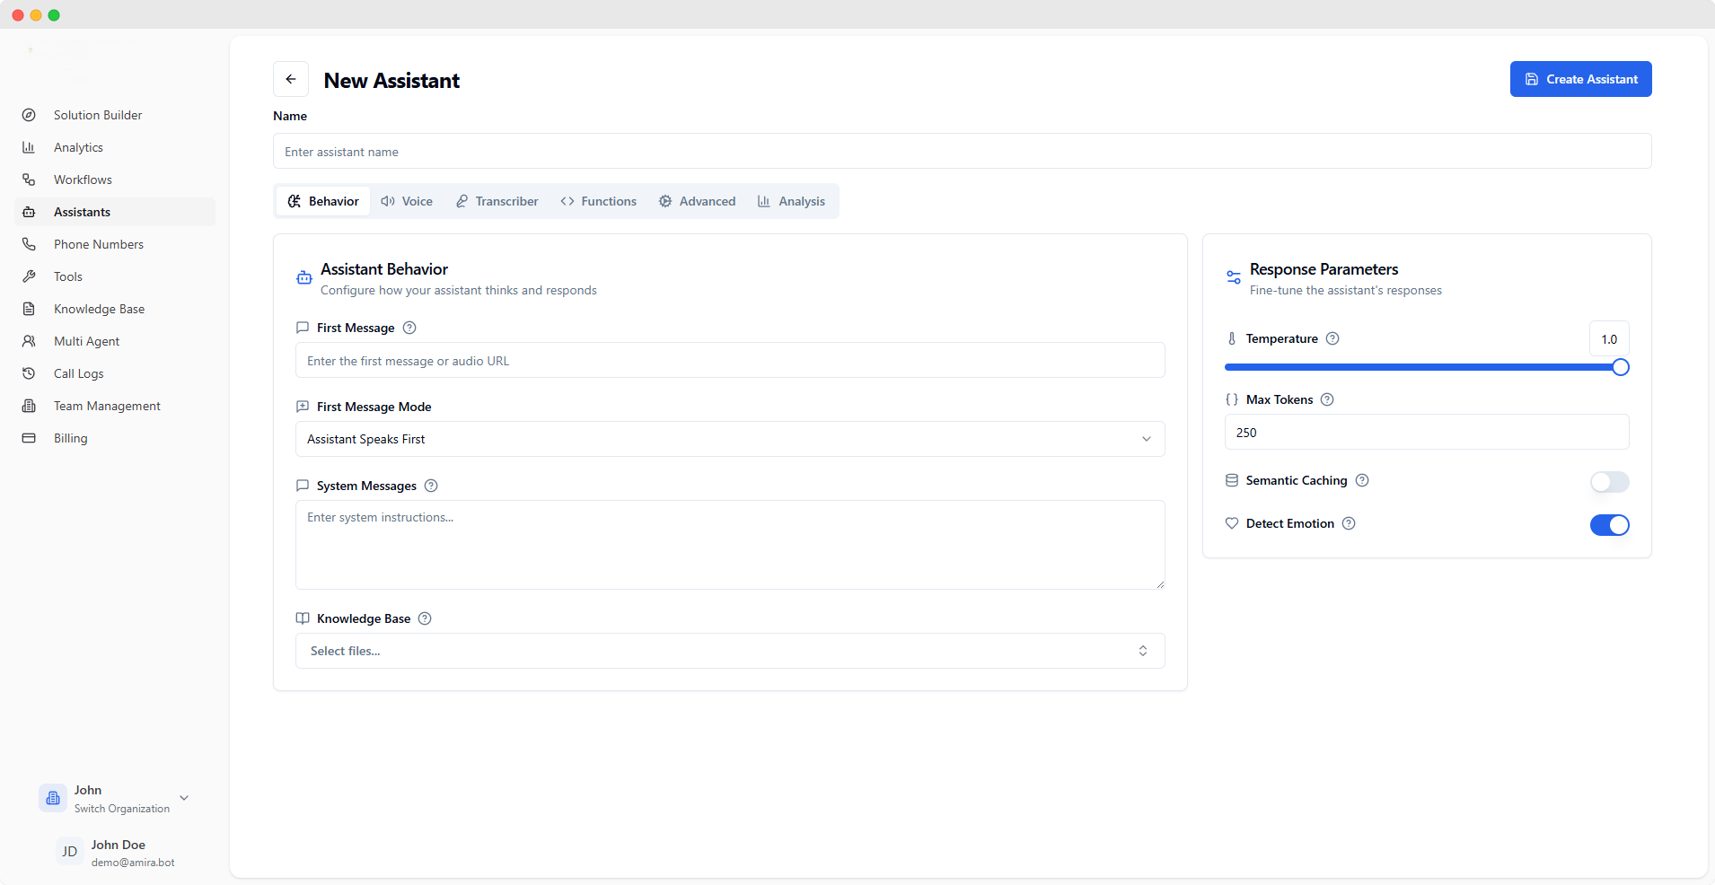Disable Detect Emotion

(x=1608, y=525)
